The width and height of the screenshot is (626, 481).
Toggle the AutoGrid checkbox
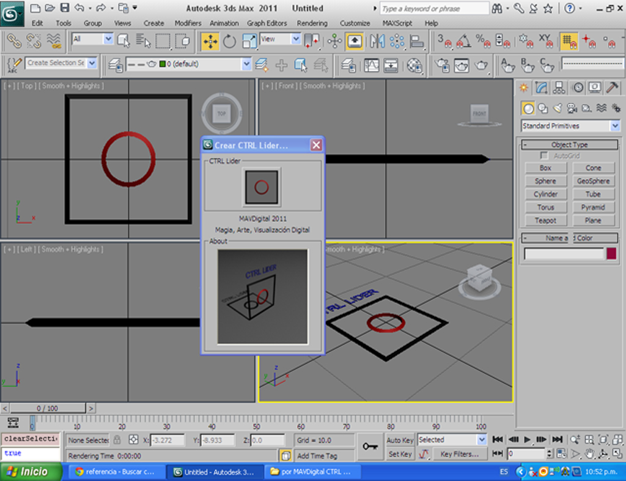point(543,155)
